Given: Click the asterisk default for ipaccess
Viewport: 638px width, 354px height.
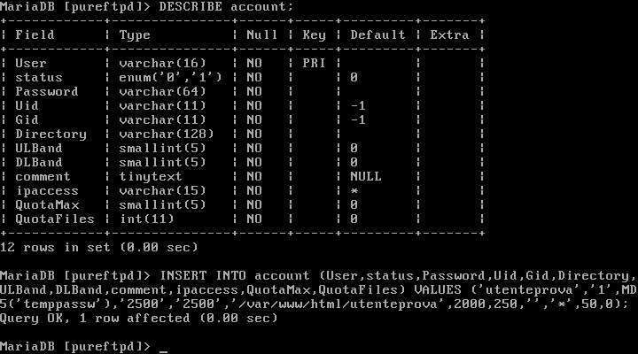Looking at the screenshot, I should click(354, 191).
